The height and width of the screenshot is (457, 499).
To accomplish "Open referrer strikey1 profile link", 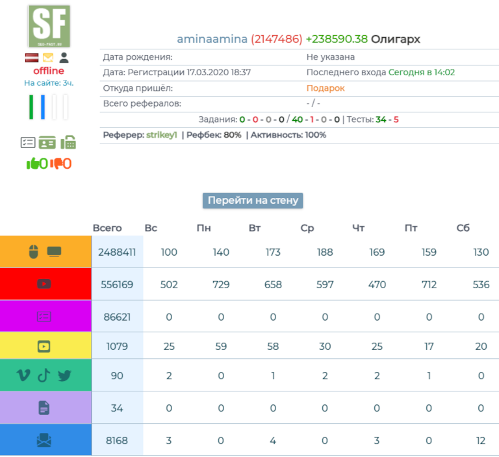I will coord(162,135).
